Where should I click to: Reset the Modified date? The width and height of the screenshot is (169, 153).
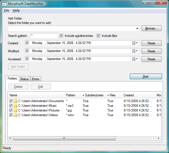(x=151, y=51)
